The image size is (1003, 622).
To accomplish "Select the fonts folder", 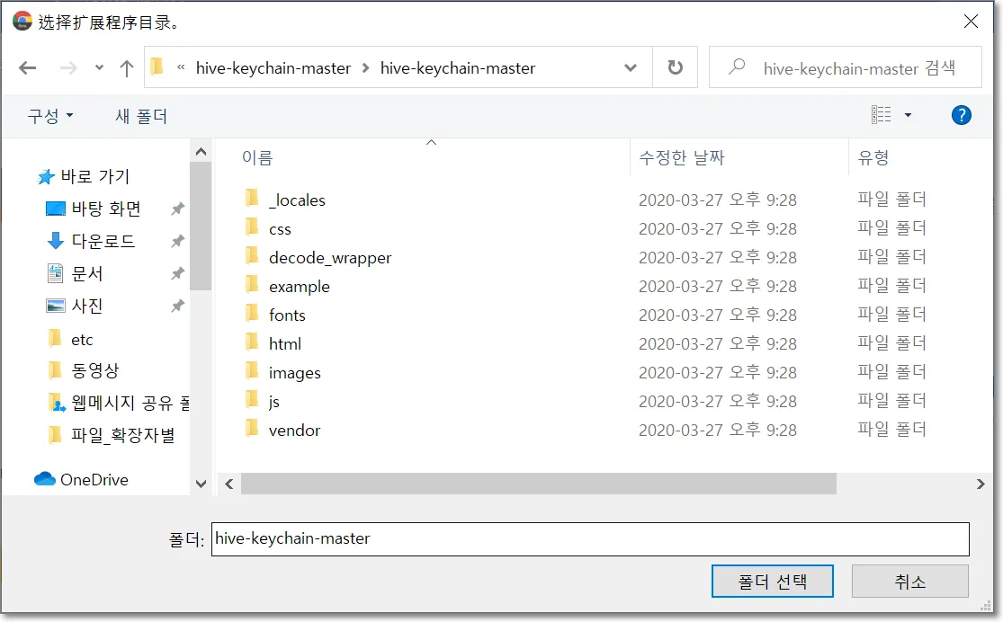I will pos(287,315).
